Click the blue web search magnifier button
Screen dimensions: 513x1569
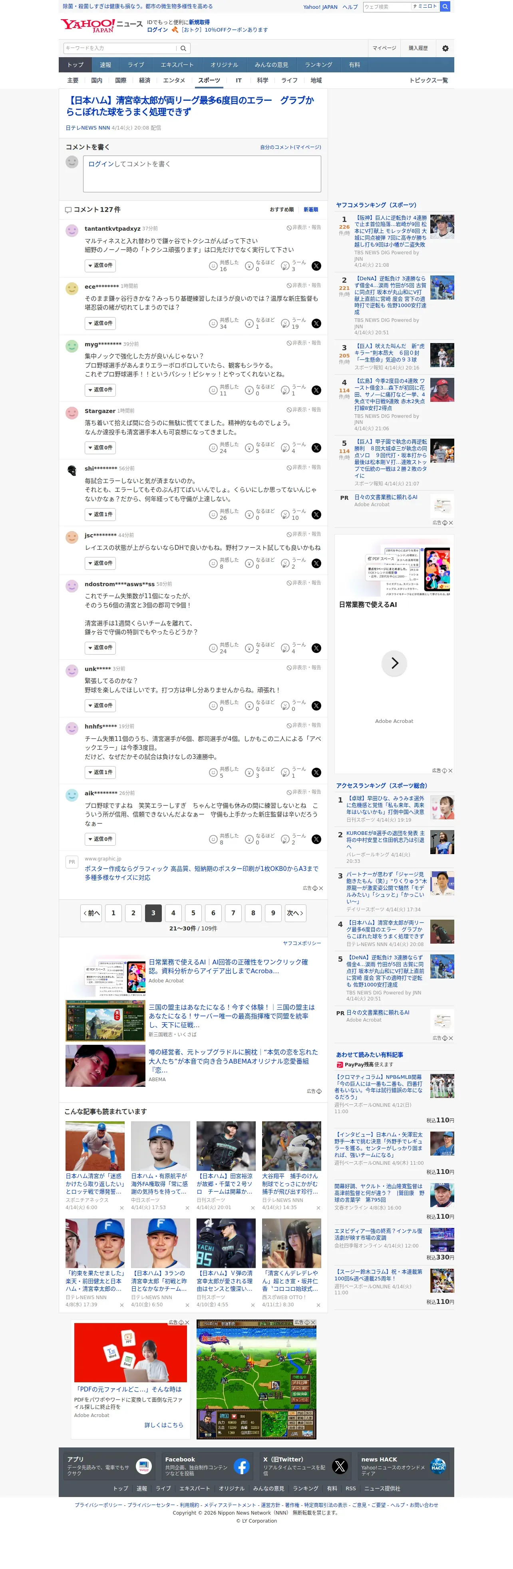point(445,7)
